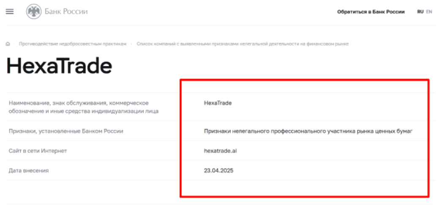The height and width of the screenshot is (207, 437).
Task: Click the chevron before 'Список компаний' breadcrumb
Action: point(131,44)
